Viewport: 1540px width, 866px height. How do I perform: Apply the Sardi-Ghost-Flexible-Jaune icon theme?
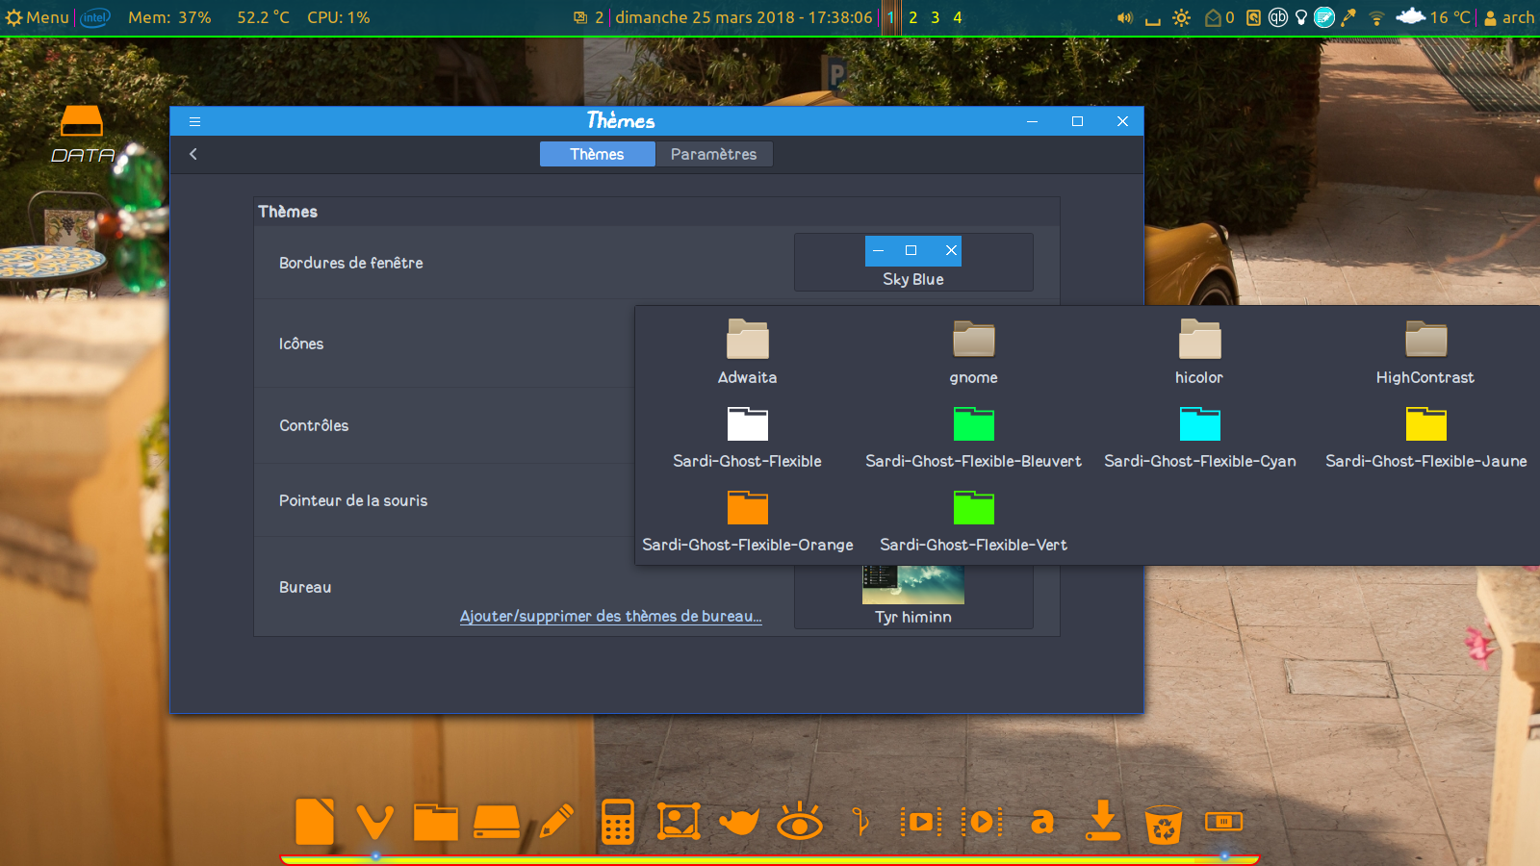[x=1425, y=436]
